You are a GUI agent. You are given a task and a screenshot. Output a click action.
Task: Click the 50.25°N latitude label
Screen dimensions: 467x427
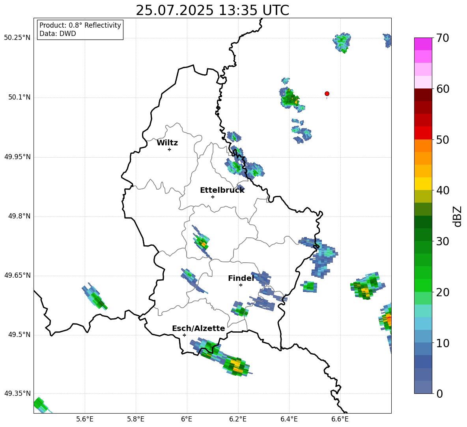point(17,38)
